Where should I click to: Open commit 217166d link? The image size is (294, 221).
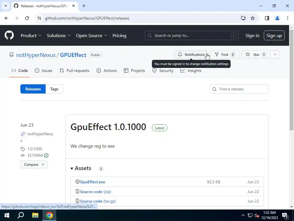click(35, 155)
